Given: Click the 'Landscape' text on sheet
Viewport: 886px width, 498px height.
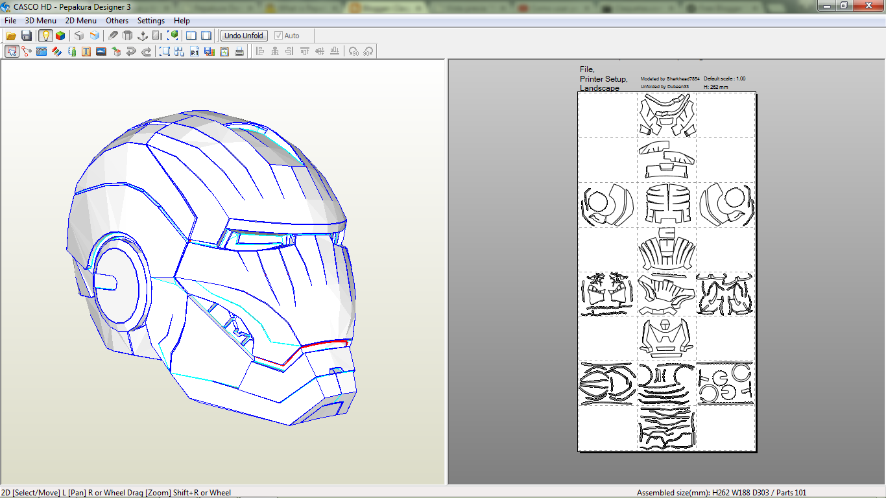Looking at the screenshot, I should (x=600, y=88).
